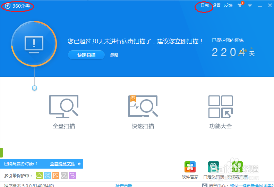Screen dimensions: 274x187
Task: Click 忽略 to ignore the warning
Action: [x=114, y=55]
